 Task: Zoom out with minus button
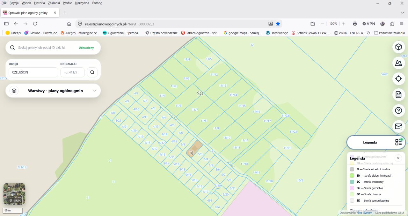click(322, 24)
